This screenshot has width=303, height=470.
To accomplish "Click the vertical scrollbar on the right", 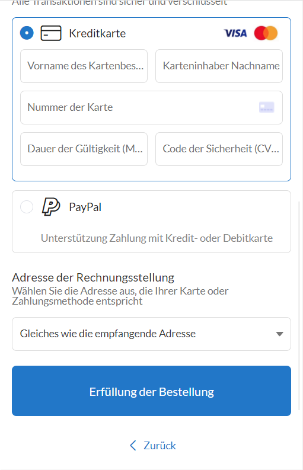I will click(x=299, y=306).
